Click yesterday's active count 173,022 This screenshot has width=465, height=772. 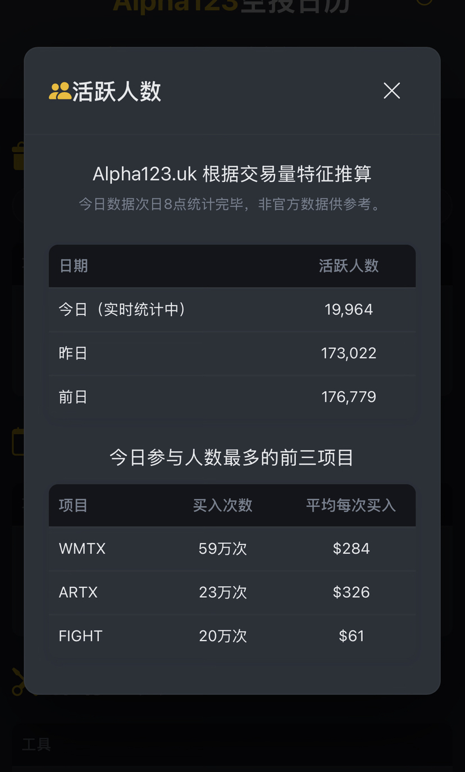click(349, 353)
